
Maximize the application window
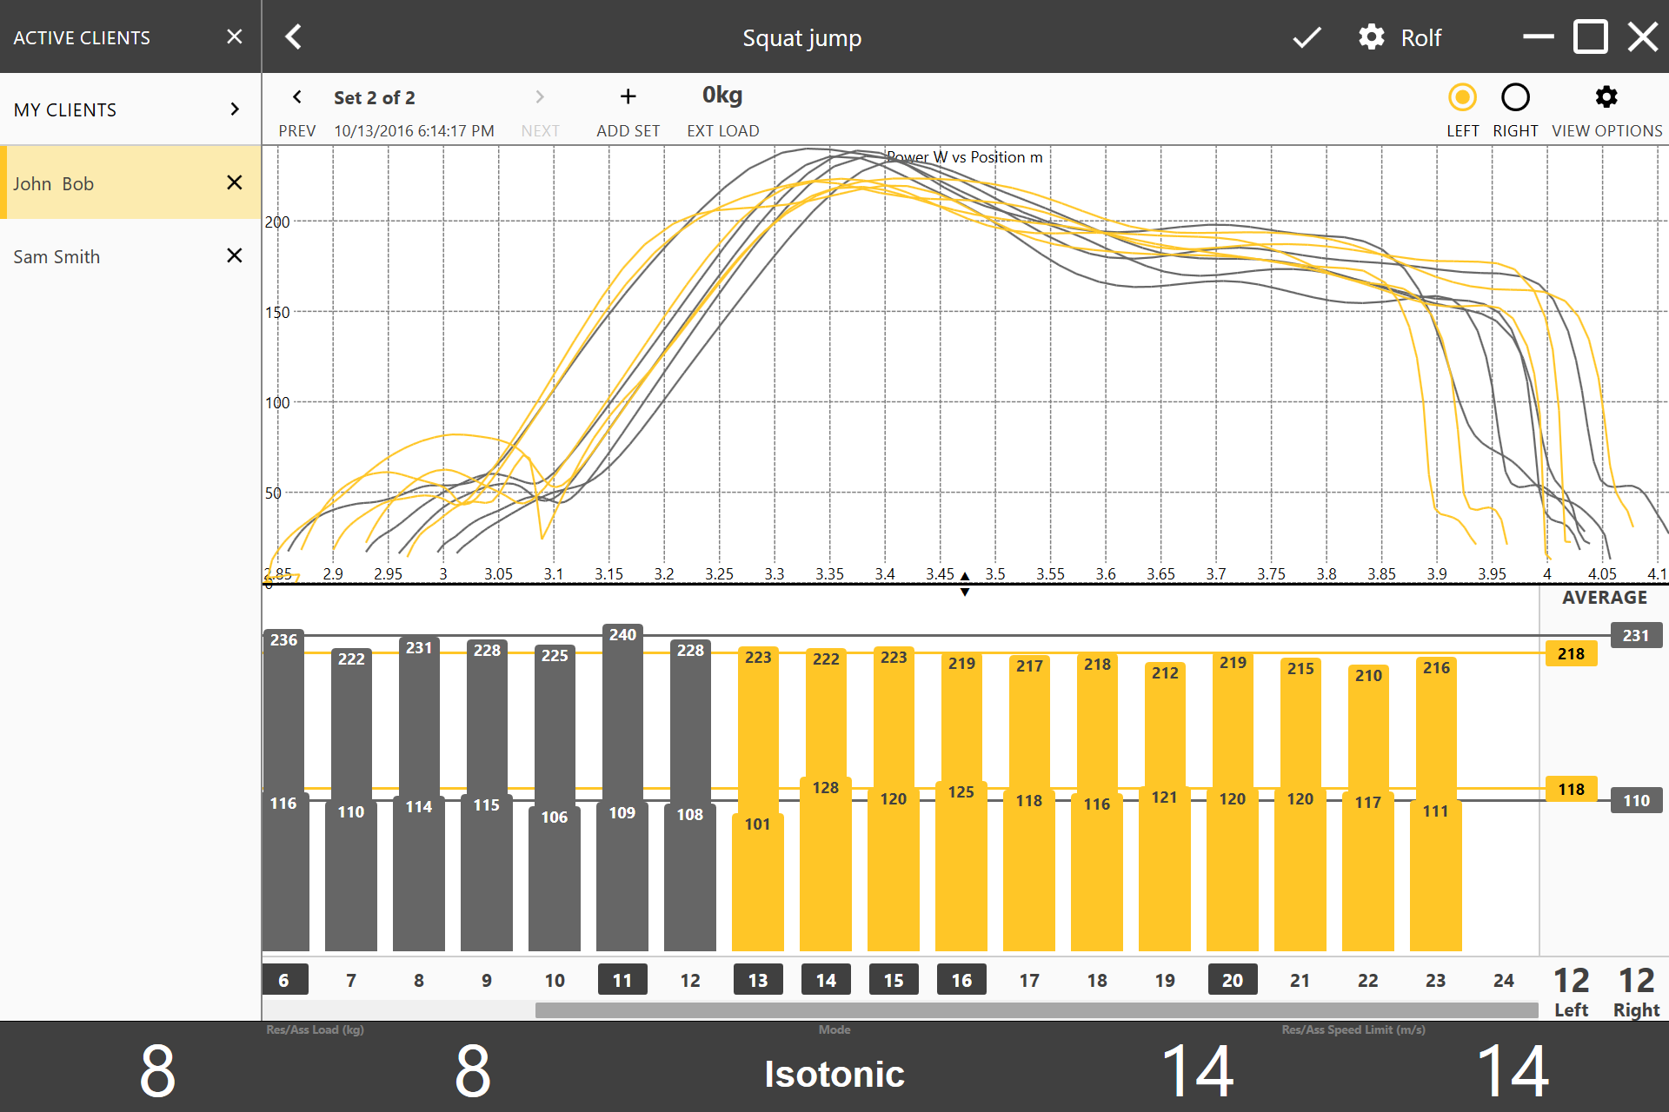[1591, 37]
